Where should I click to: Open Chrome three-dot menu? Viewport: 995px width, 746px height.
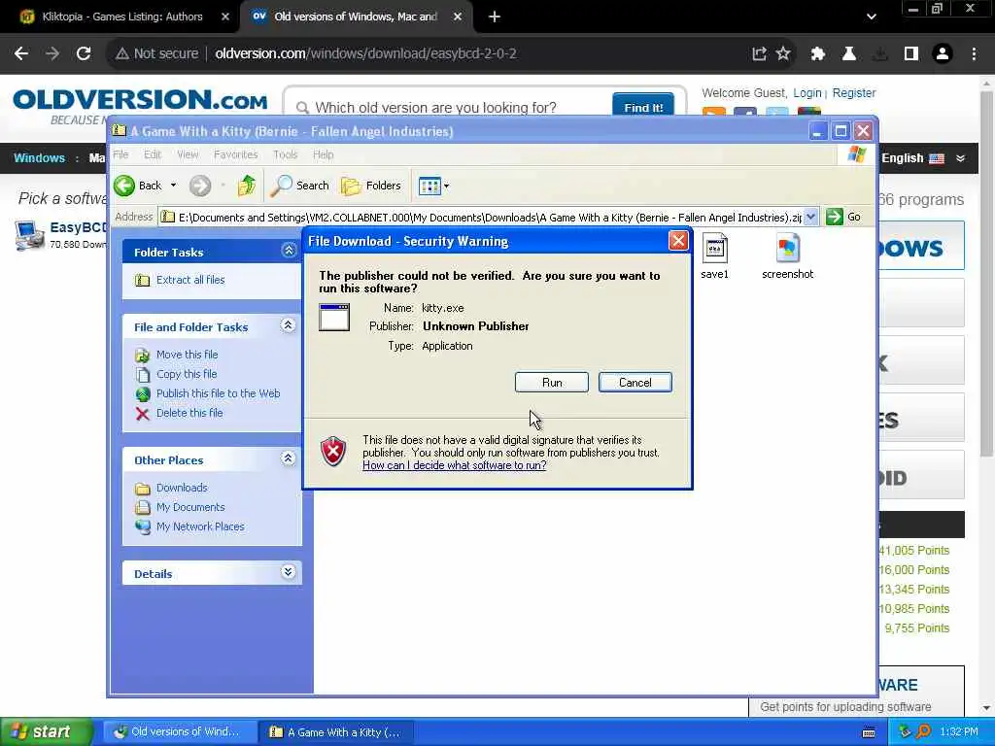[x=974, y=53]
